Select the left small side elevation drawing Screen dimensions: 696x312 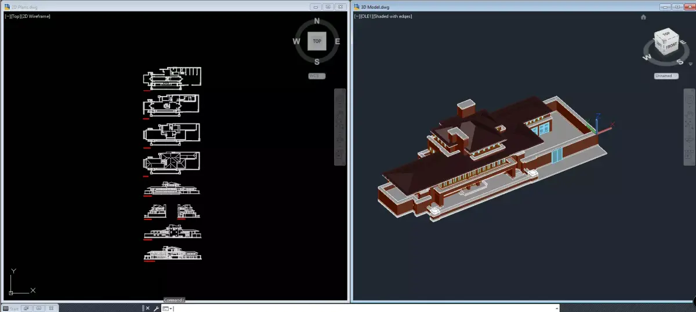(155, 211)
